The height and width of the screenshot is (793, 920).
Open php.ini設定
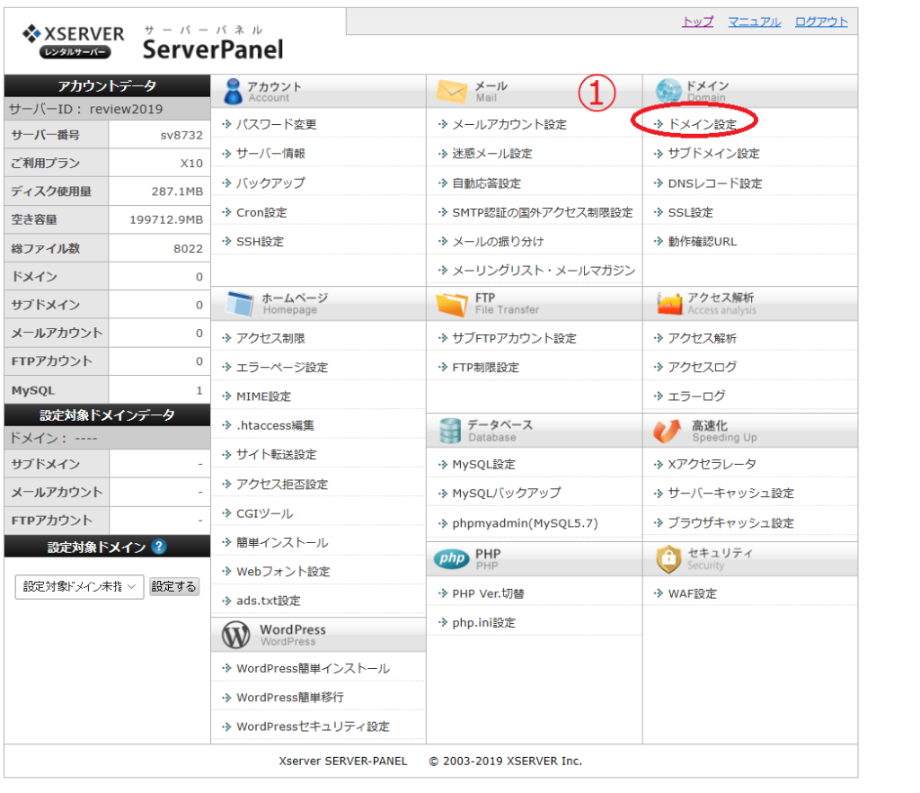(483, 623)
